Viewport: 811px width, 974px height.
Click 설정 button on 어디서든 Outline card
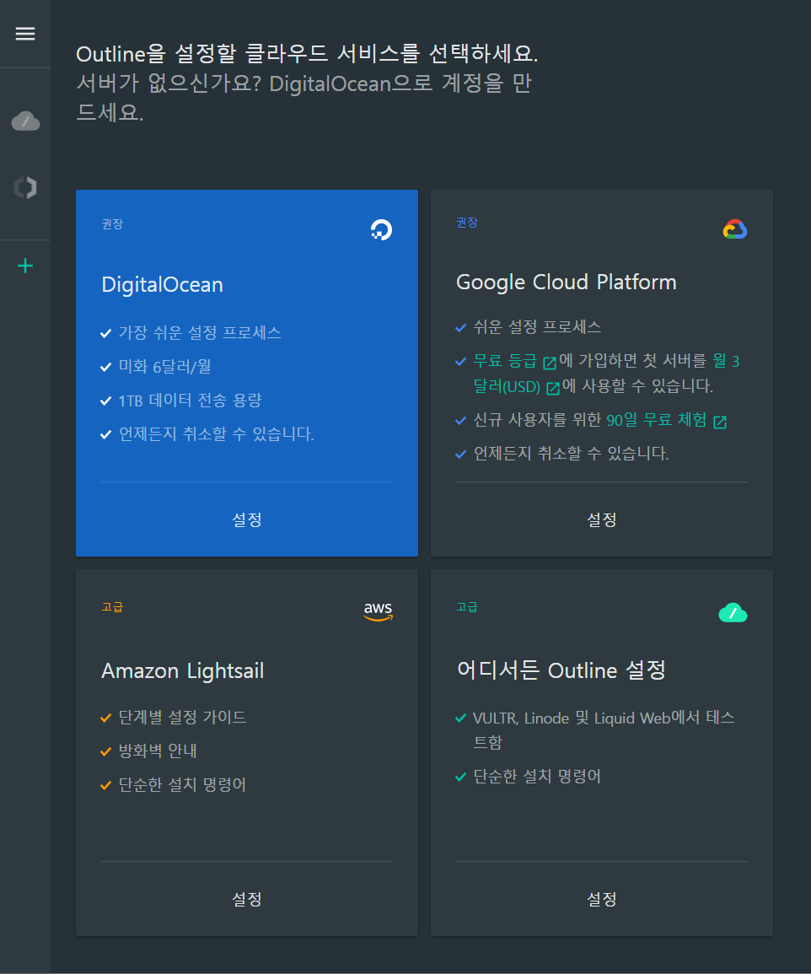click(x=602, y=899)
